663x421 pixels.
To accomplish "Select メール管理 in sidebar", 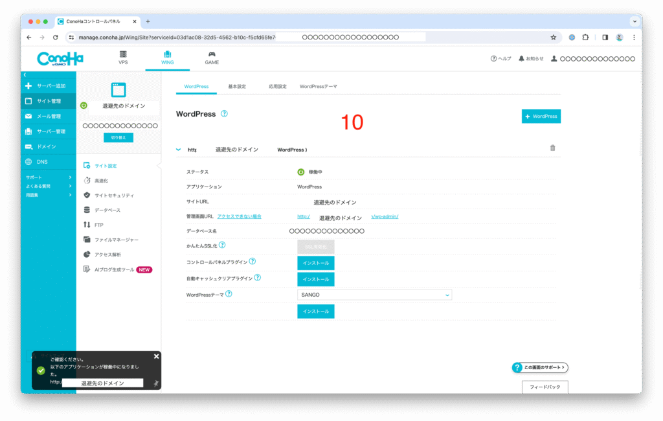I will 49,117.
